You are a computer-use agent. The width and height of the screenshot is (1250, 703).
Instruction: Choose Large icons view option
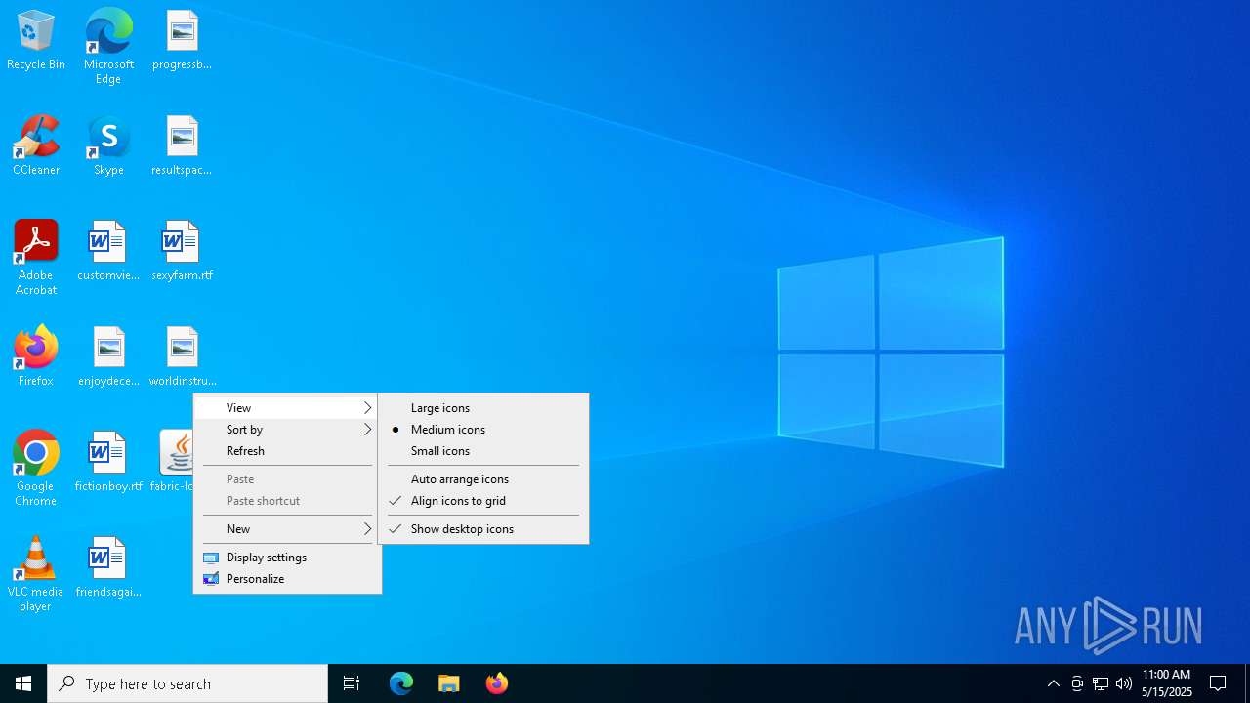coord(483,408)
